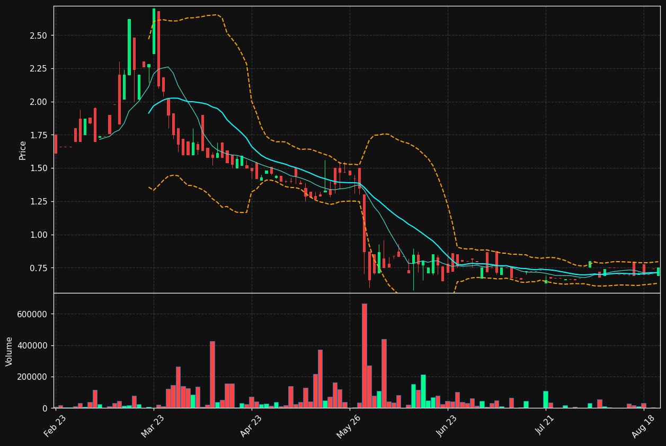666x446 pixels.
Task: Click the Apr 23 date label
Action: tap(251, 426)
